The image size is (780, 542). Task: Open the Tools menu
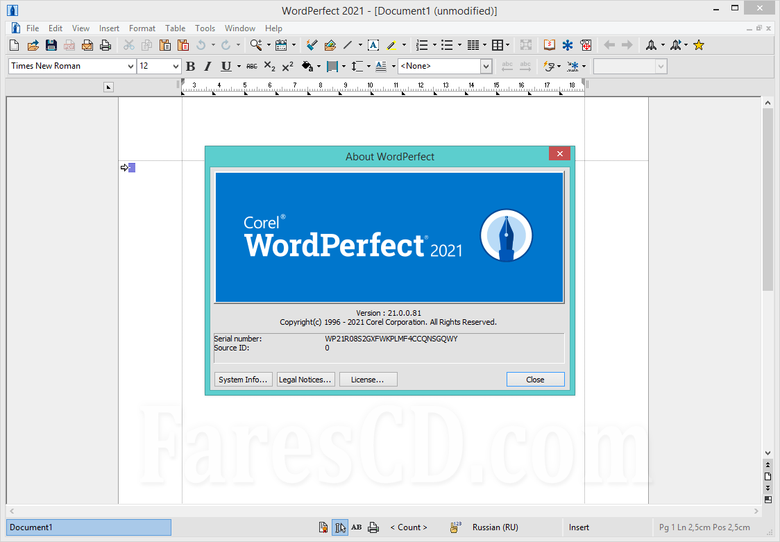(205, 28)
